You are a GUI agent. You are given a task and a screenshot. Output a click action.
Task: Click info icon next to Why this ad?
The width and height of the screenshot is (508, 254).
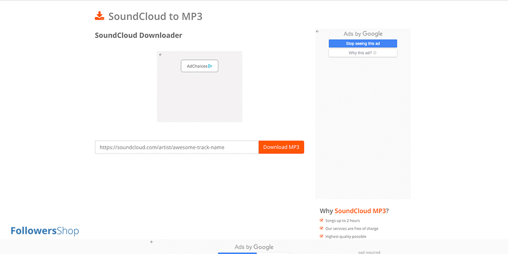click(375, 53)
